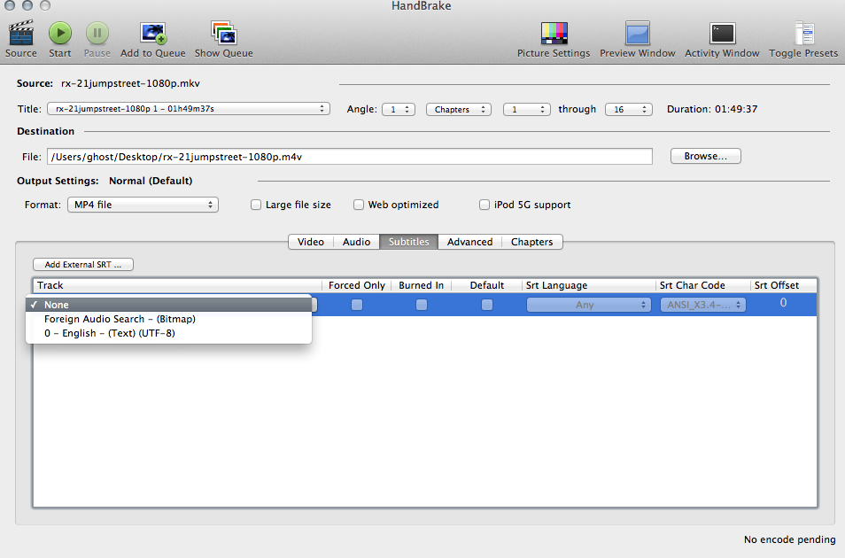Open the Format MP4 file dropdown
Image resolution: width=845 pixels, height=558 pixels.
click(143, 205)
